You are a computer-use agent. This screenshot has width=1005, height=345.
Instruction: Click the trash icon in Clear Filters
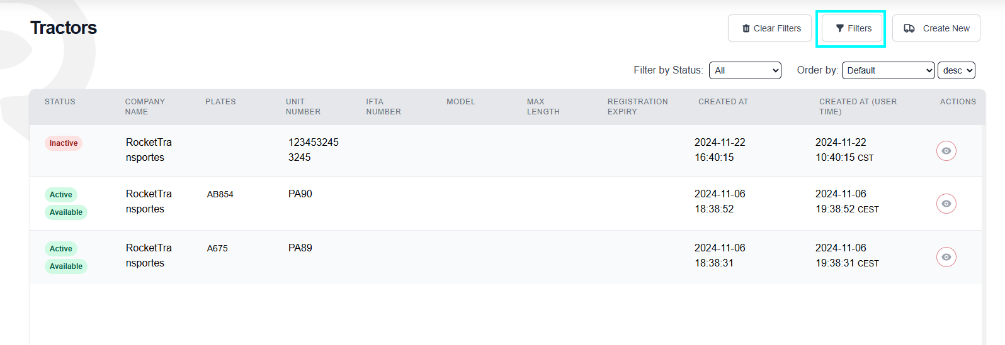coord(746,28)
